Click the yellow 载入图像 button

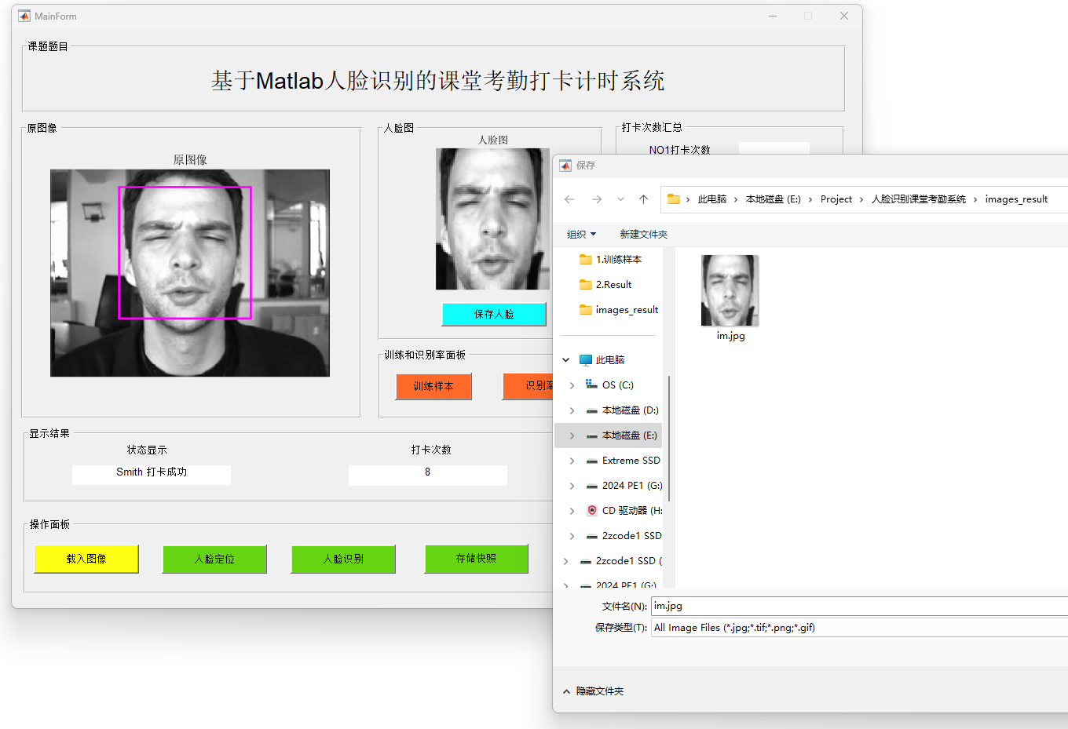click(x=86, y=559)
